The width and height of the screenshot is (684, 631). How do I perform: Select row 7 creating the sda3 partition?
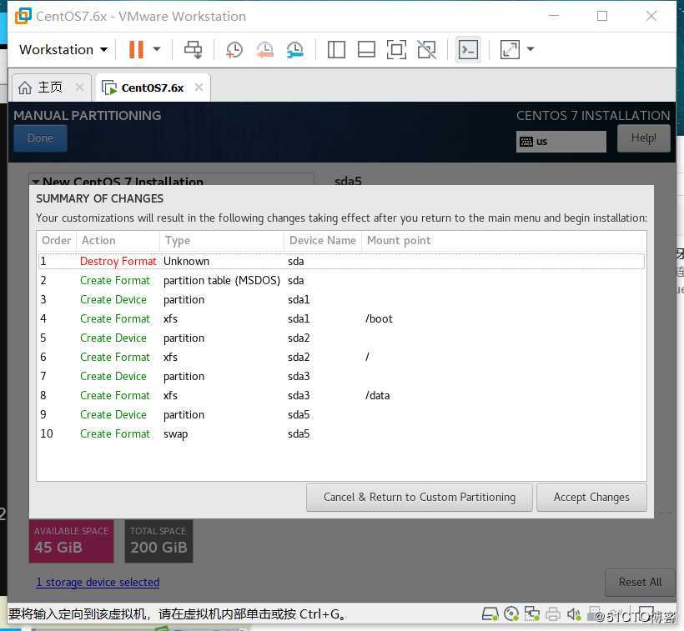pyautogui.click(x=341, y=377)
